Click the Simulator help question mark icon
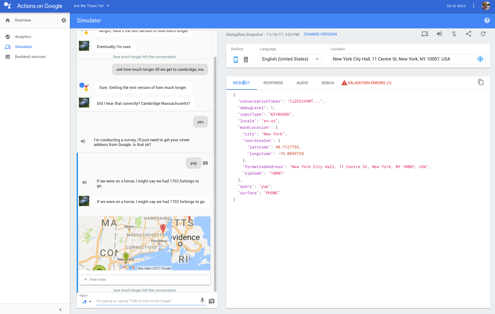 pos(487,20)
